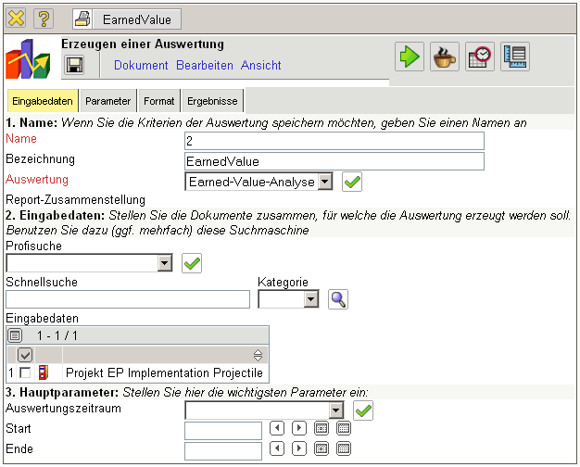The image size is (580, 467).
Task: Confirm Auswertung selection with green checkmark
Action: tap(352, 182)
